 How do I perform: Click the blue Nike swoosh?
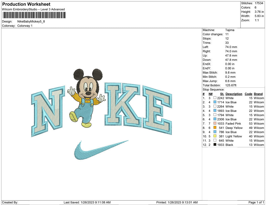click(x=101, y=150)
